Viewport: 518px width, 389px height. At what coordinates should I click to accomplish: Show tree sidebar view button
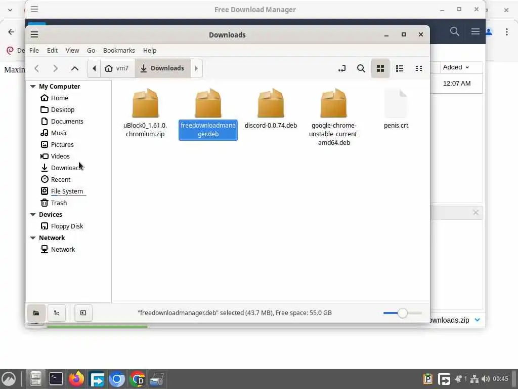57,313
